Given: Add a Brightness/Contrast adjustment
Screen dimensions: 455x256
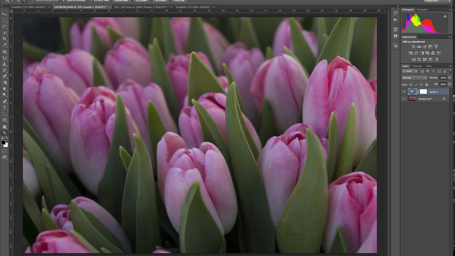Looking at the screenshot, I should click(x=413, y=47).
